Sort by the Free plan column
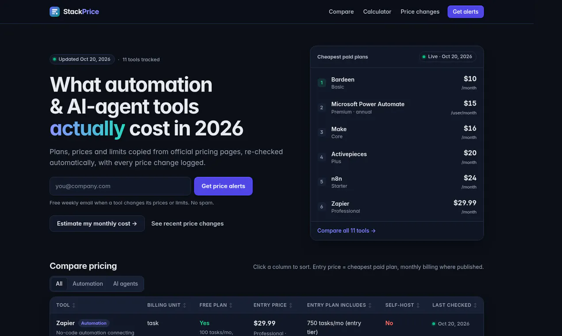This screenshot has width=562, height=336. 216,305
